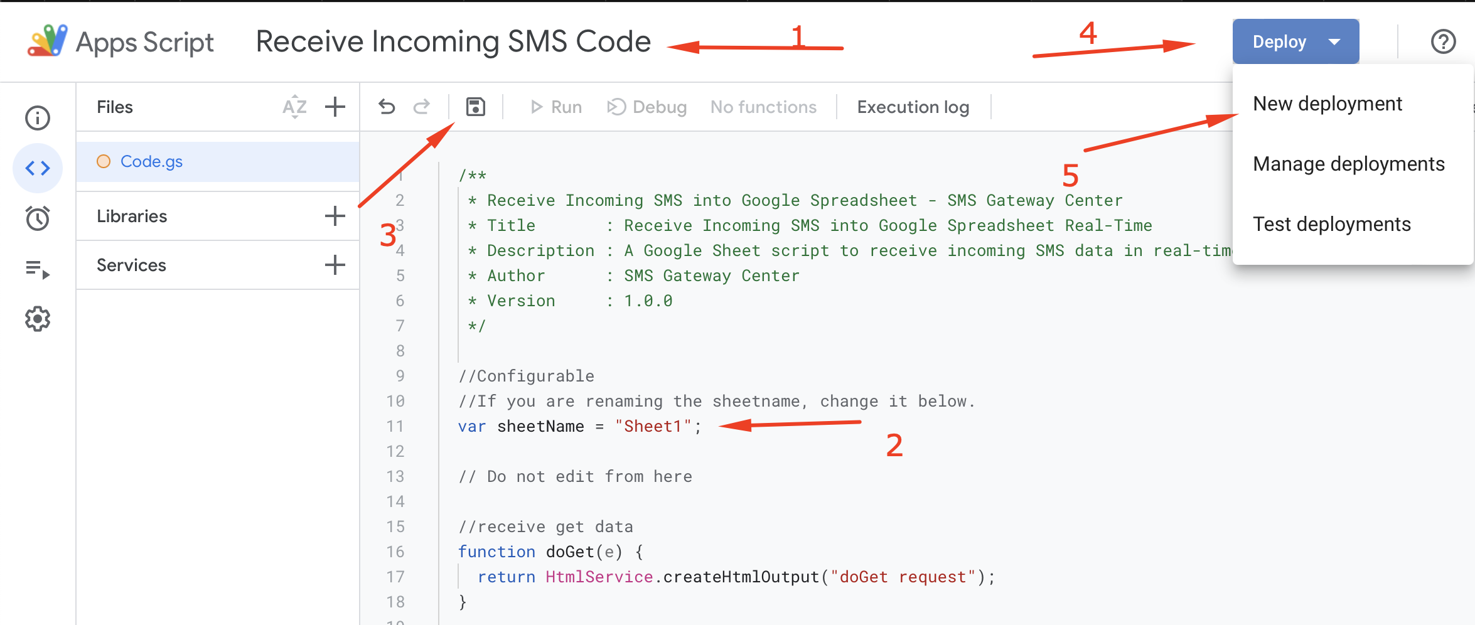Add a library with Libraries plus icon

[335, 216]
